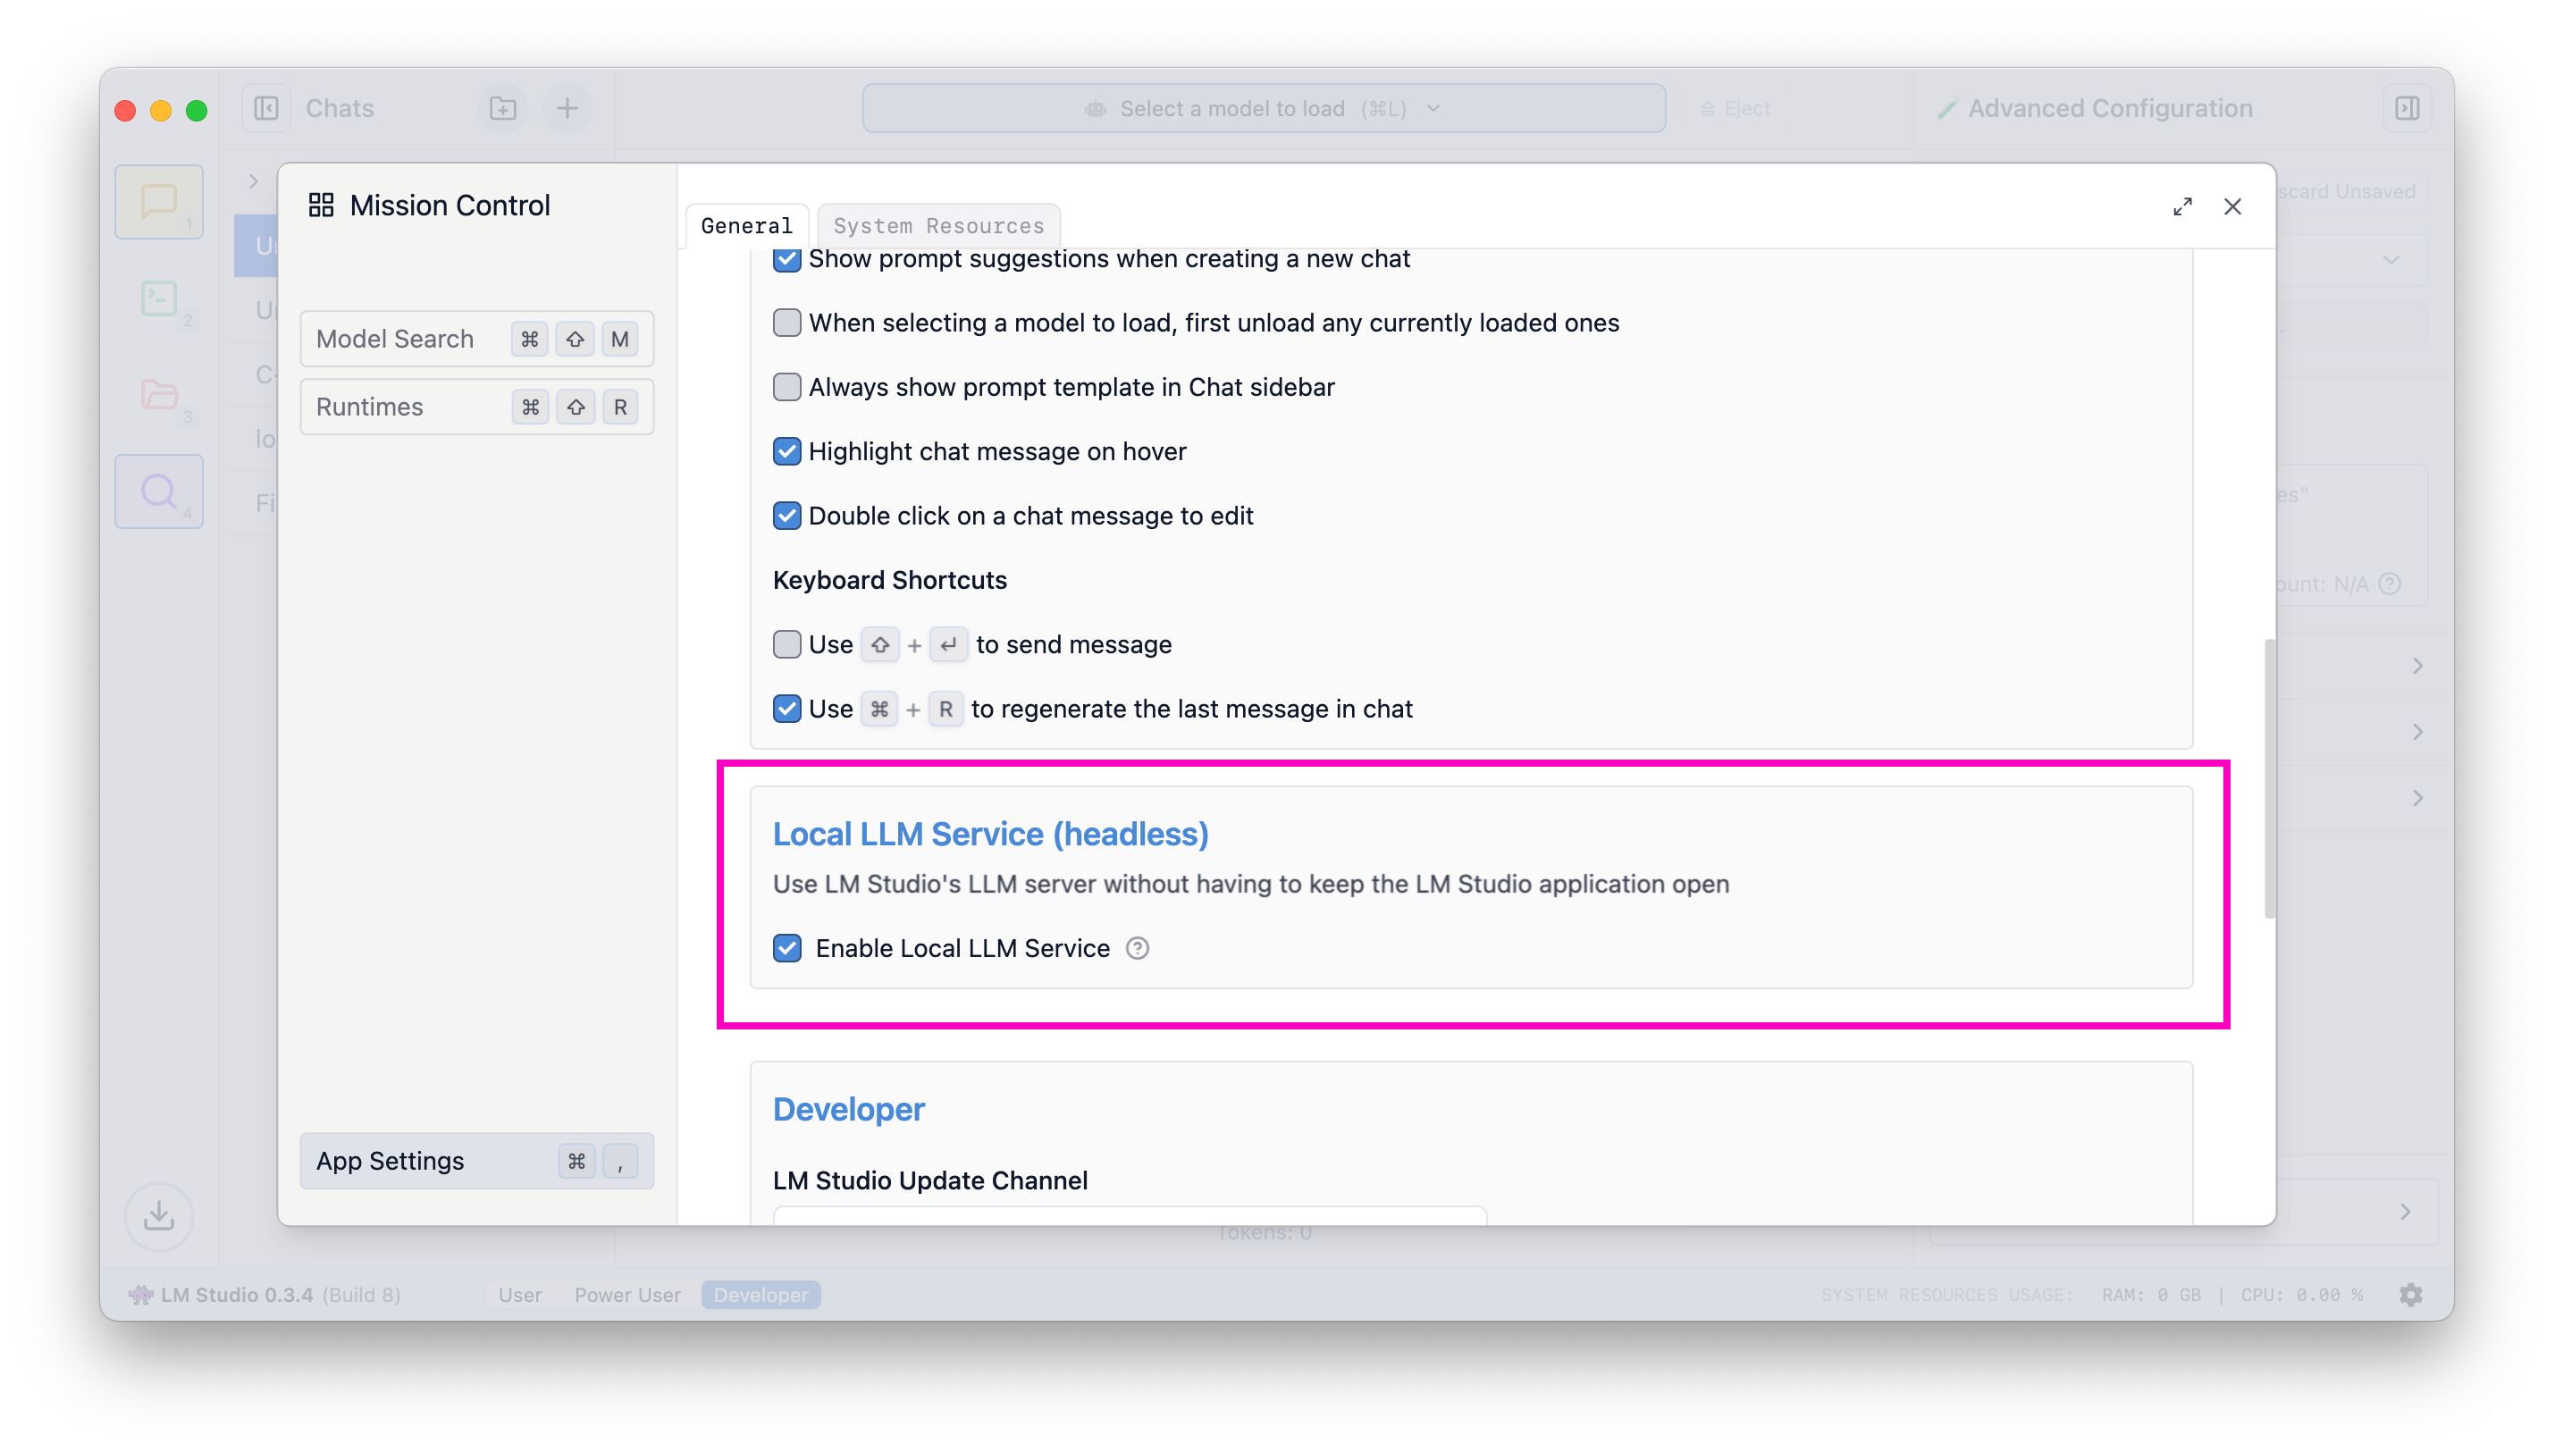Screen dimensions: 2563x1453
Task: Expand the Mission Control dialog to fullscreen
Action: point(2182,206)
